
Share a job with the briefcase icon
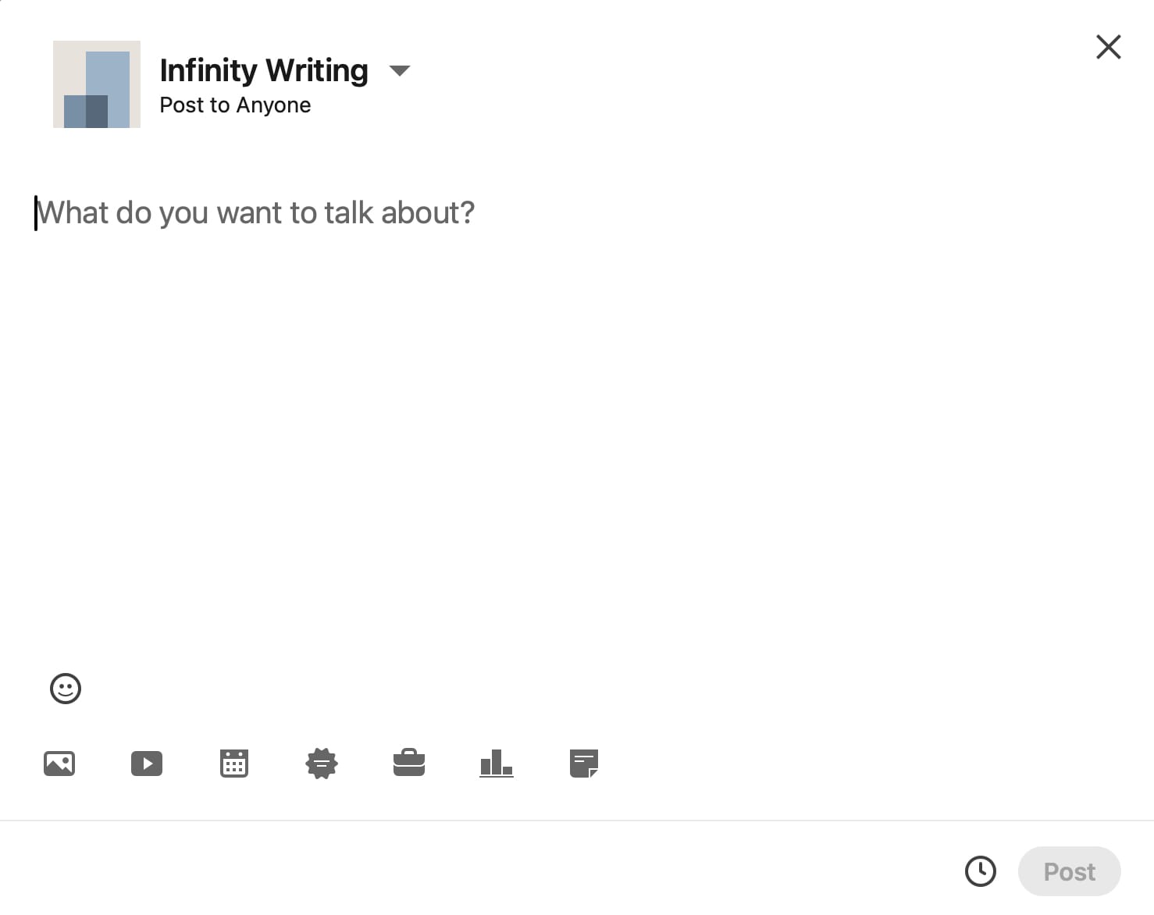[x=409, y=763]
